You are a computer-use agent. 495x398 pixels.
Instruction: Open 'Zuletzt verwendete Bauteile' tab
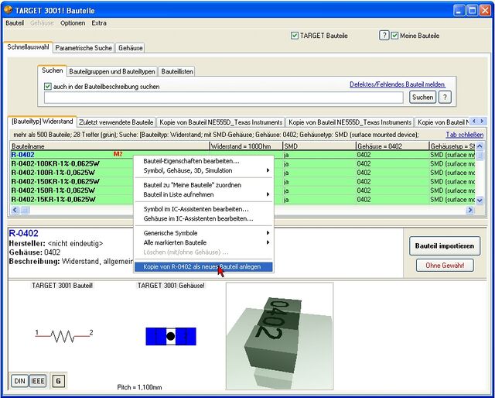tap(116, 122)
